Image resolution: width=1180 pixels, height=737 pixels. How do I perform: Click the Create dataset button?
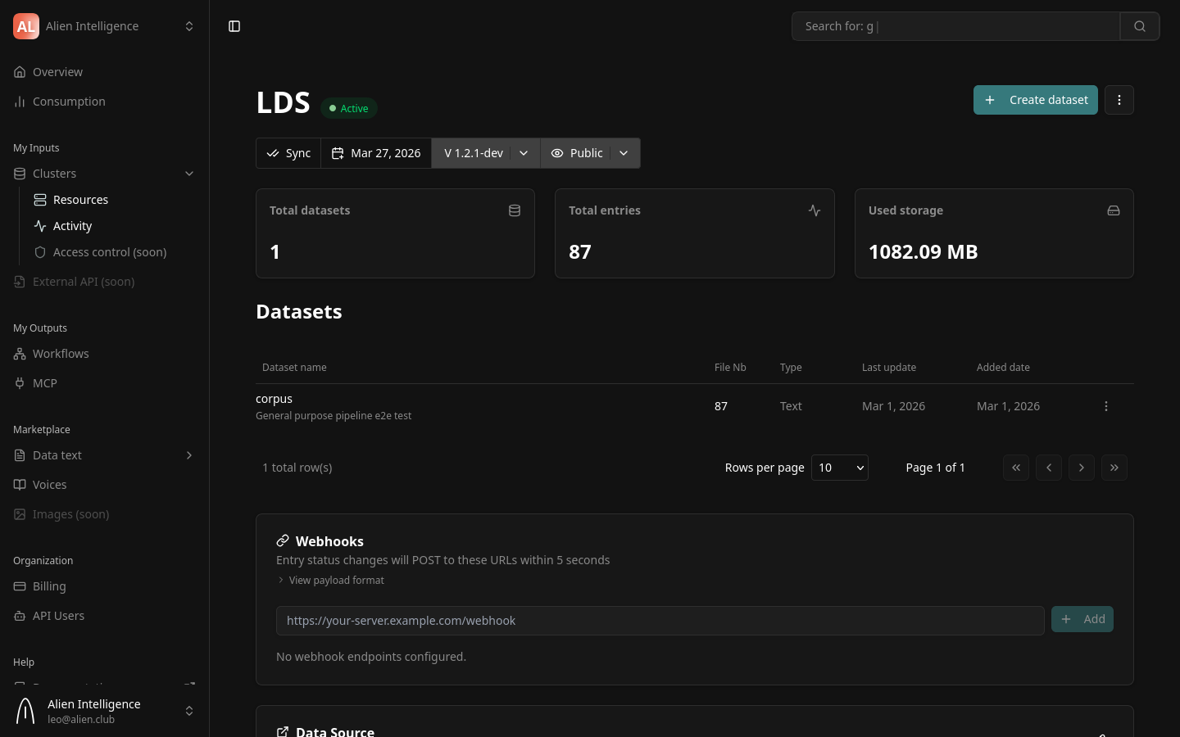click(x=1036, y=99)
